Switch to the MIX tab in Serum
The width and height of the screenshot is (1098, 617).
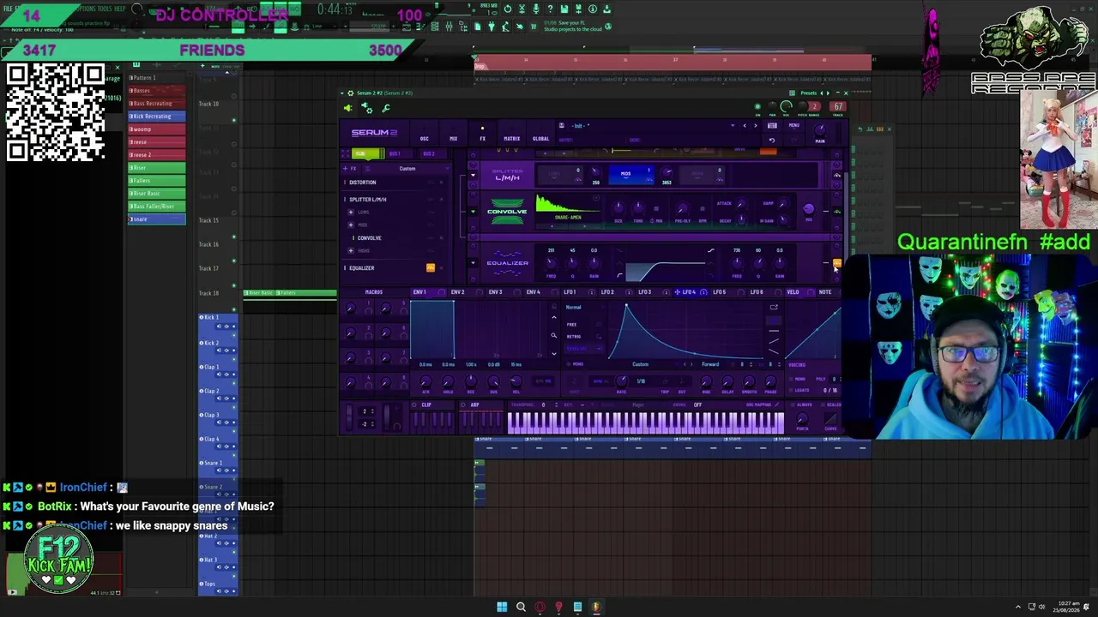click(x=453, y=139)
